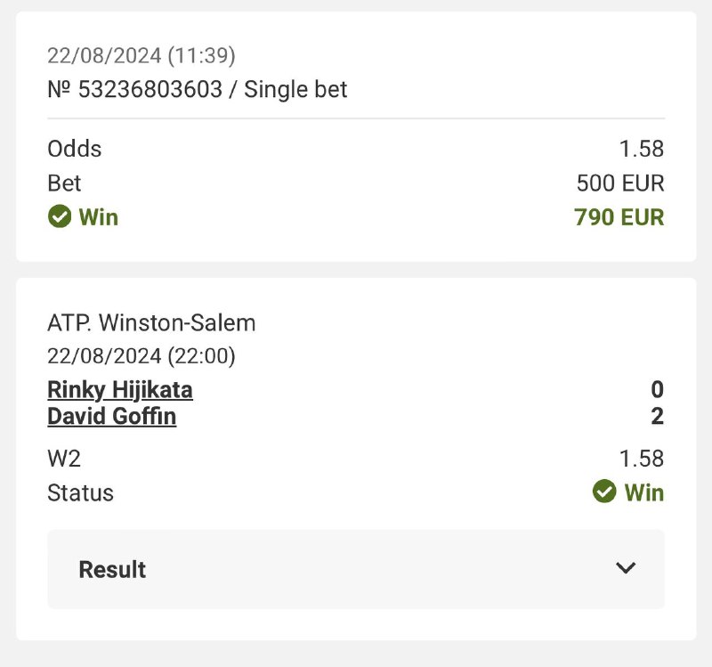The height and width of the screenshot is (667, 712).
Task: Click the 500 EUR bet amount
Action: [619, 183]
